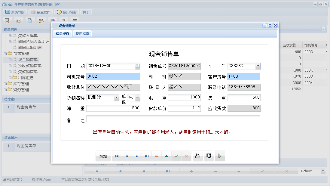
Task: Click the green run arrow in the dialog toolbar
Action: click(x=220, y=156)
